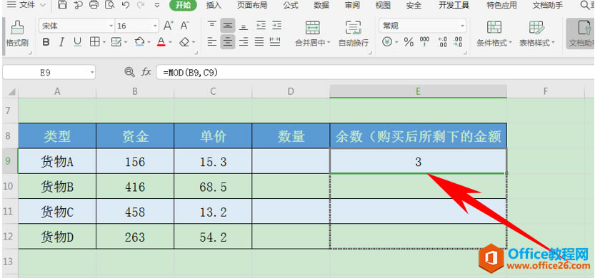Viewport: 595px width, 278px height.
Task: Click the fill color bucket swatch
Action: [x=140, y=41]
